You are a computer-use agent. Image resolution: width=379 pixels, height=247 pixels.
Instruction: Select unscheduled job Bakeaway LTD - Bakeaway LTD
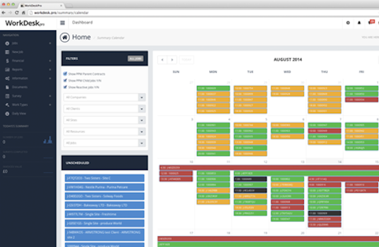104,205
